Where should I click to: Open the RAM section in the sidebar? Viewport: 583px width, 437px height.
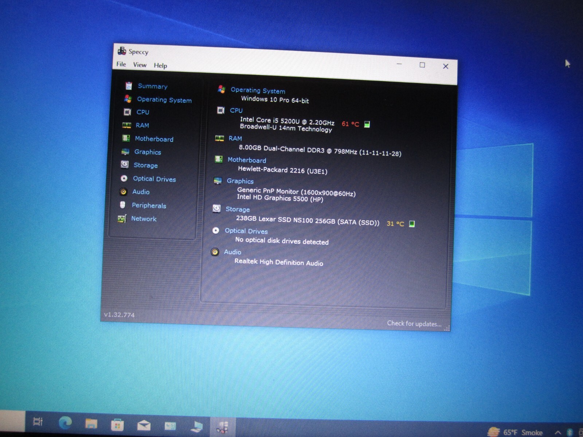[x=142, y=125]
